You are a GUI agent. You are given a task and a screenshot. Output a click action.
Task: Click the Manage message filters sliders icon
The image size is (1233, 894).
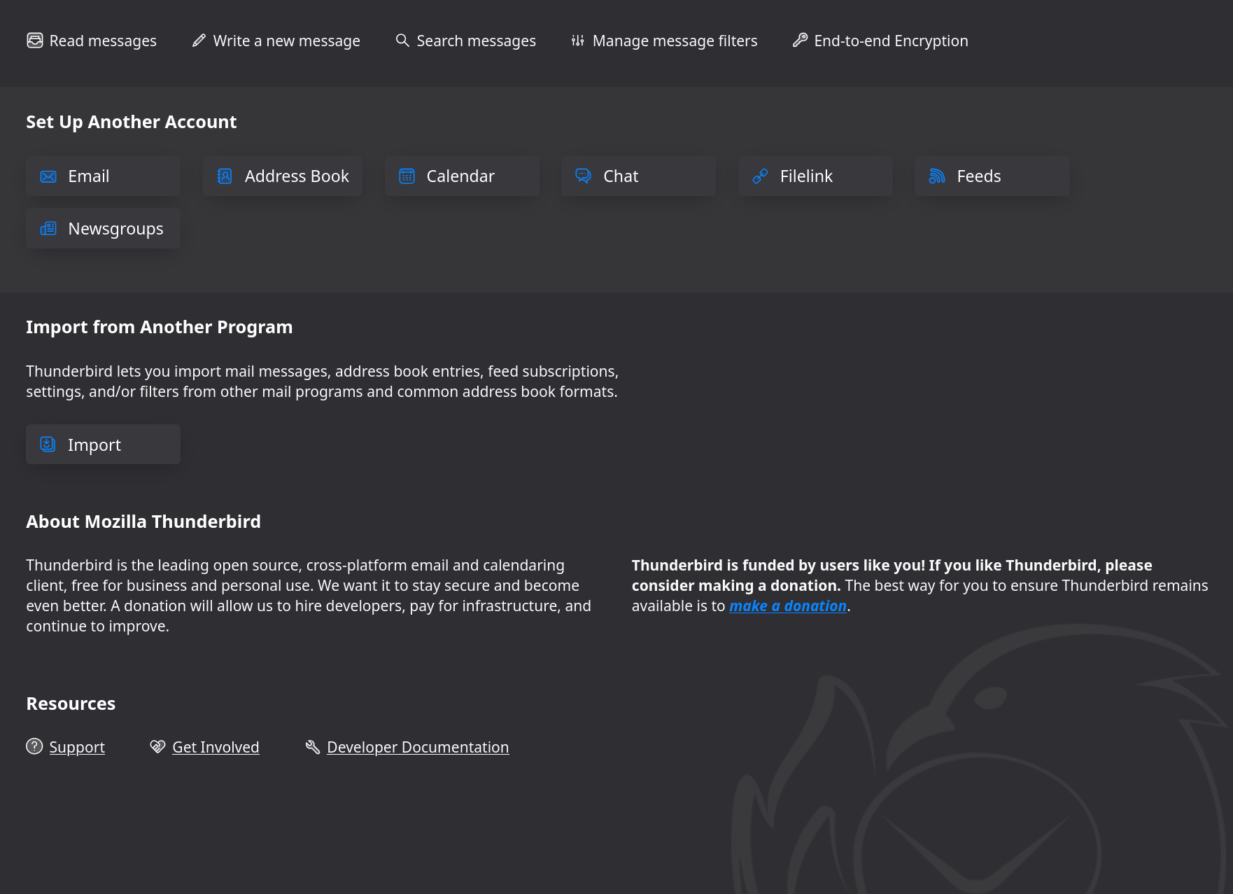coord(578,41)
